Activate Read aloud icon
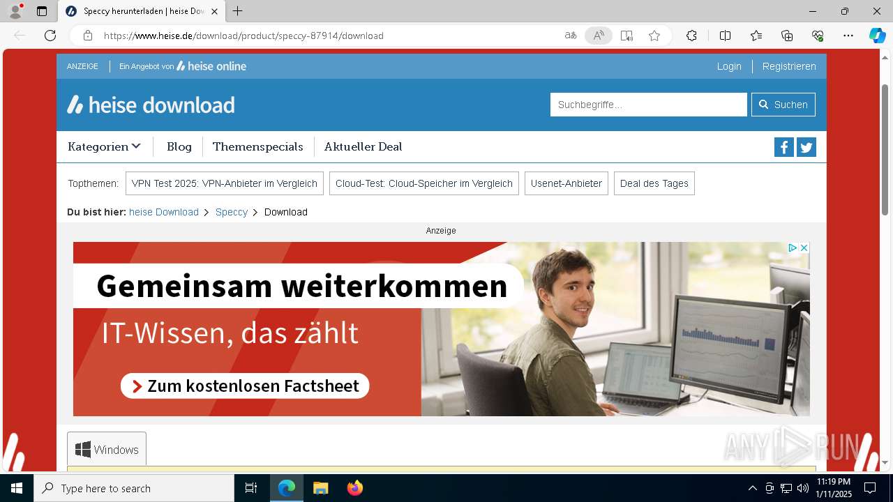 599,36
